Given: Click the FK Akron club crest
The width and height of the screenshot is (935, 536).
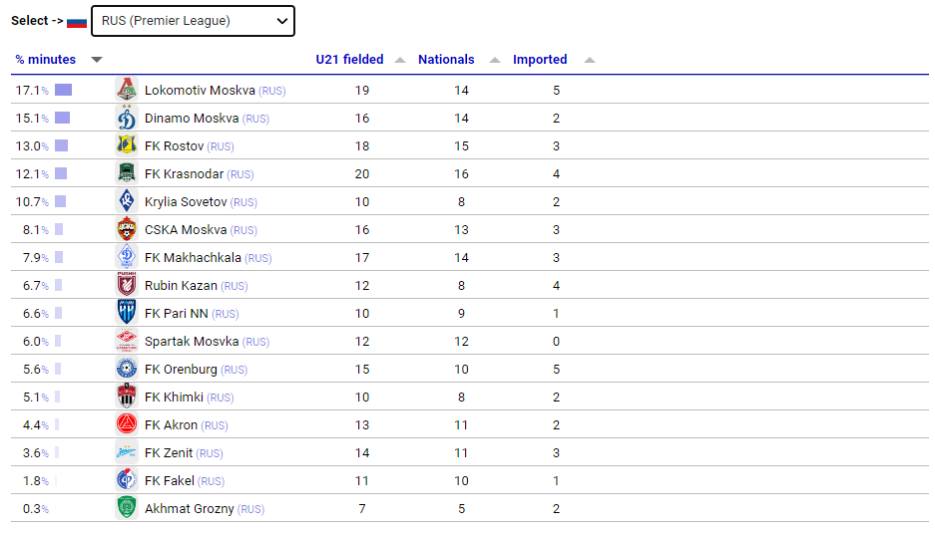Looking at the screenshot, I should [x=127, y=424].
